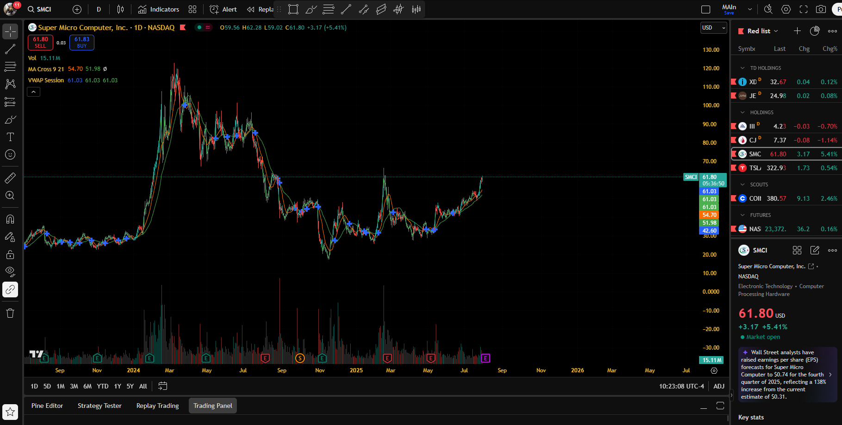
Task: Click the 61.83 BUY button
Action: pyautogui.click(x=82, y=42)
